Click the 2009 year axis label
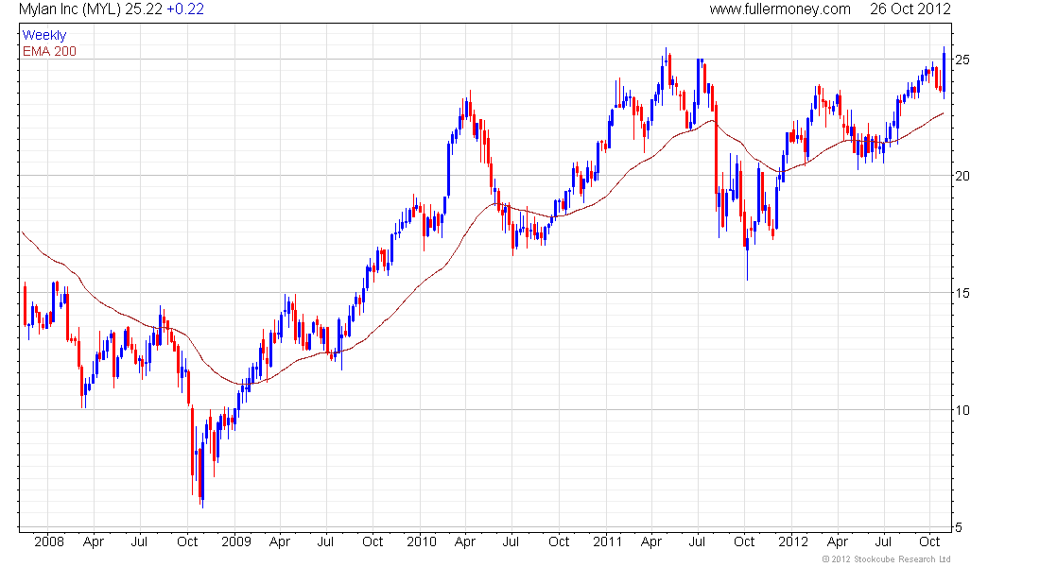Viewport: 1040px width, 567px height. click(x=236, y=541)
